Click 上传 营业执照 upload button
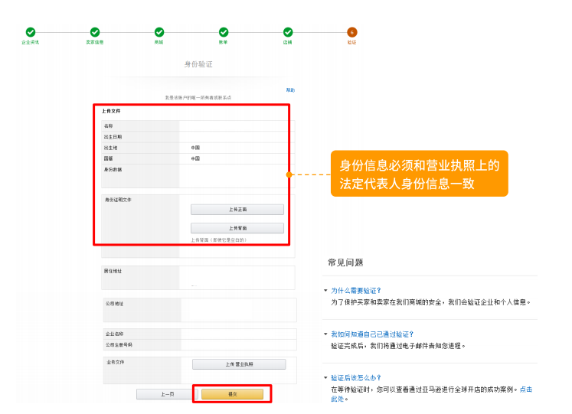This screenshot has height=414, width=572. click(x=239, y=364)
